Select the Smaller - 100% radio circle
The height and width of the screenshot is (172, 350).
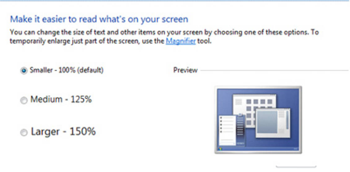tap(24, 71)
